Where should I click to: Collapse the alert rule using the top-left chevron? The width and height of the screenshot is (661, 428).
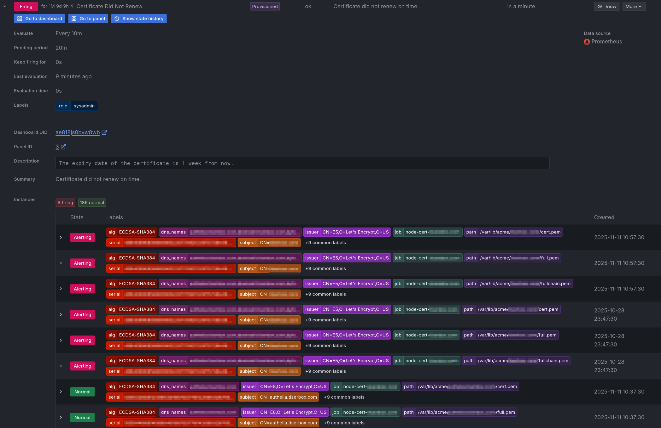(x=4, y=6)
